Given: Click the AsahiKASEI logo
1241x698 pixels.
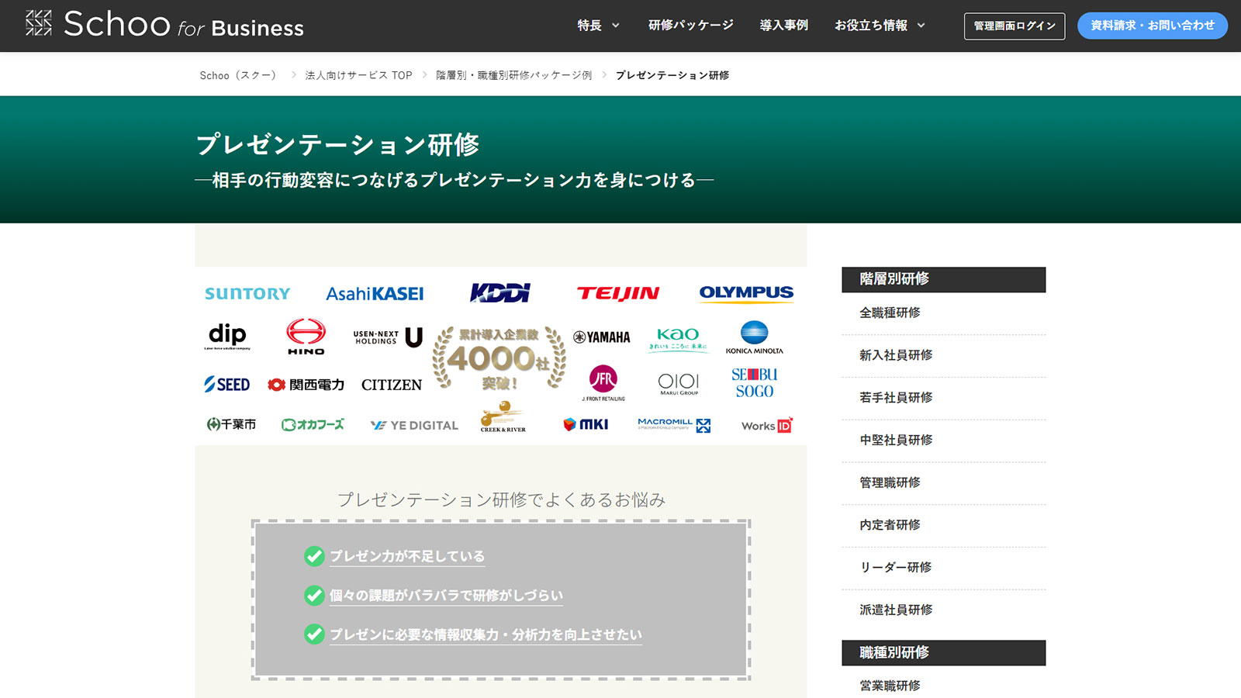Looking at the screenshot, I should [x=375, y=294].
